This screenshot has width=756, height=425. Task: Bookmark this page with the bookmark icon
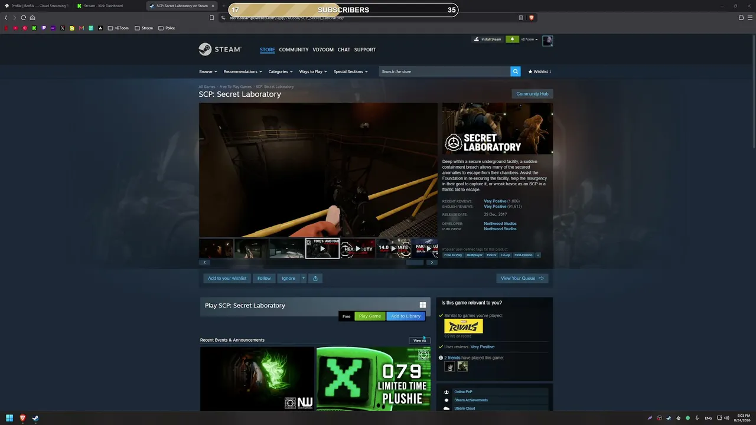(x=212, y=18)
